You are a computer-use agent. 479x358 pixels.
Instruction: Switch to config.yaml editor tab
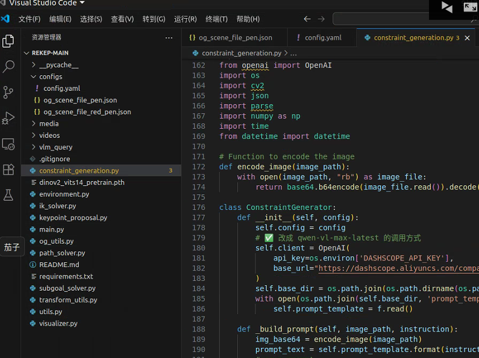(x=322, y=38)
